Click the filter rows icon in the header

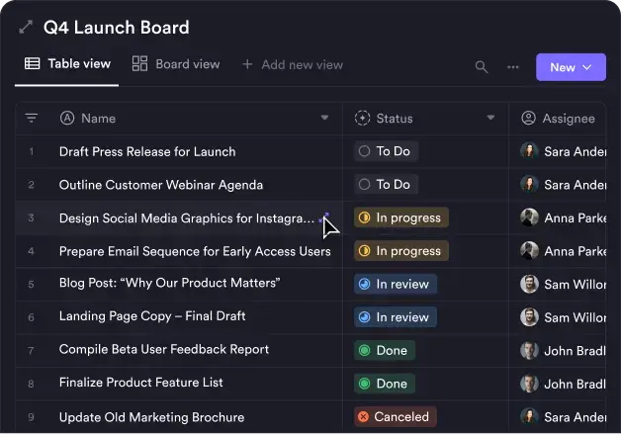tap(32, 118)
